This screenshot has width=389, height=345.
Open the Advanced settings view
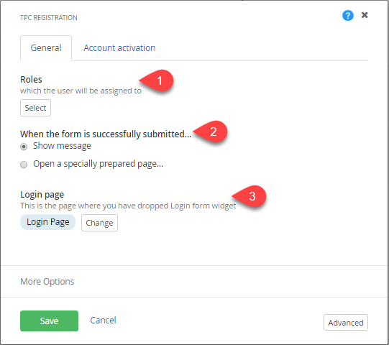point(346,323)
